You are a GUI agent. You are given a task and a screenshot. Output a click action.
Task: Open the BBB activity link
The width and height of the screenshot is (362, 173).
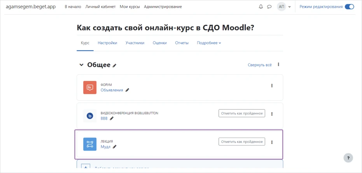point(104,118)
